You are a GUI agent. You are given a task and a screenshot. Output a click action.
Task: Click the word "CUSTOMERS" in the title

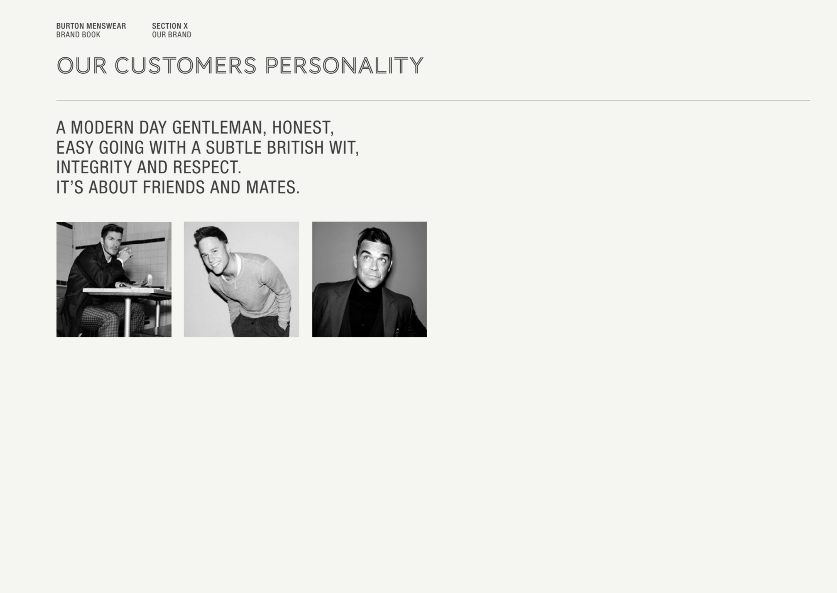pyautogui.click(x=185, y=66)
